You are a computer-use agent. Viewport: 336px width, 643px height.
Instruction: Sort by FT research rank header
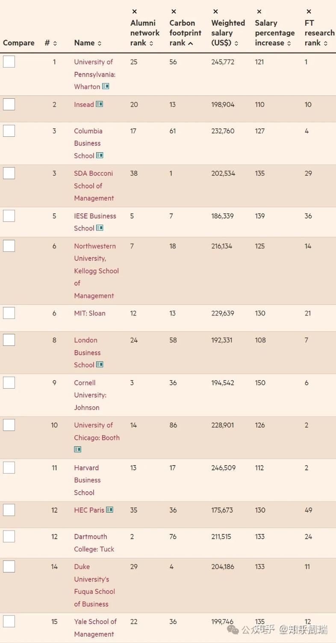click(x=325, y=43)
